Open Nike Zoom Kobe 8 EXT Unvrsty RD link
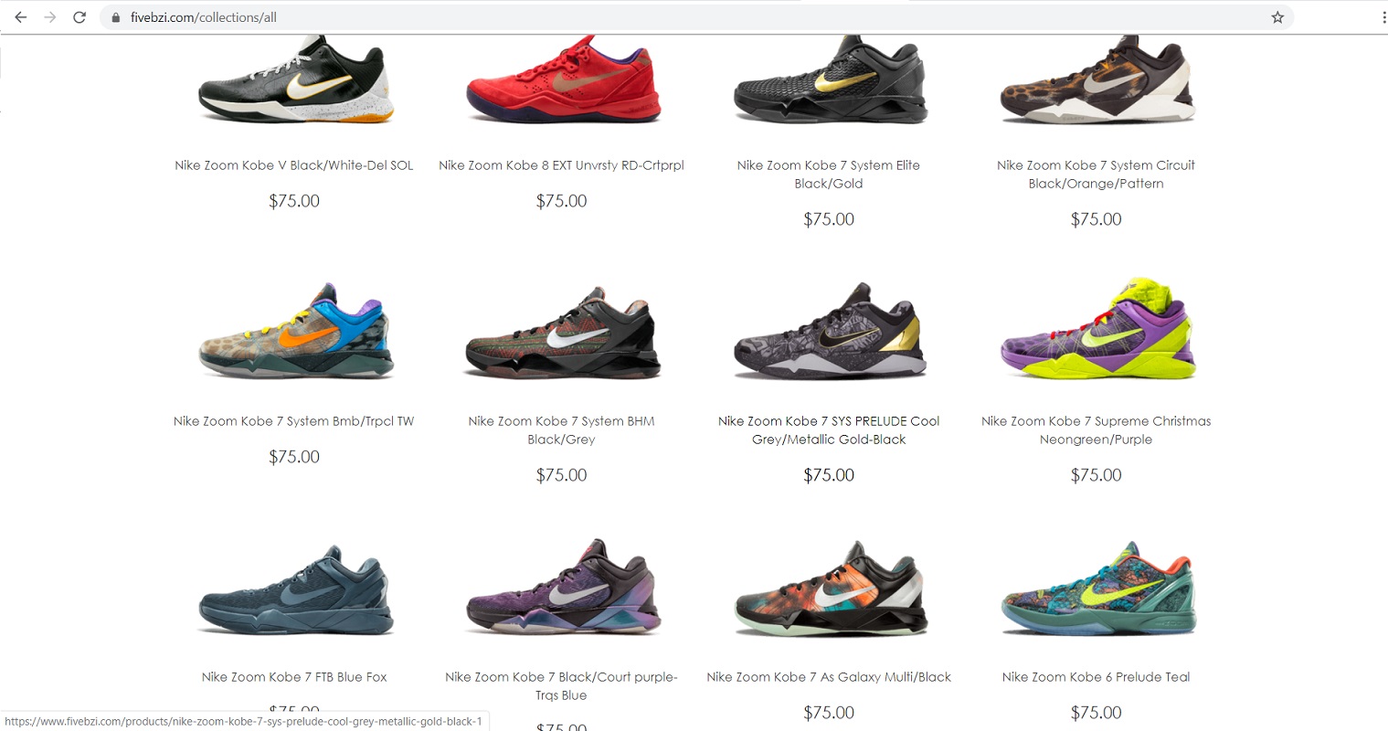The height and width of the screenshot is (731, 1388). (561, 165)
